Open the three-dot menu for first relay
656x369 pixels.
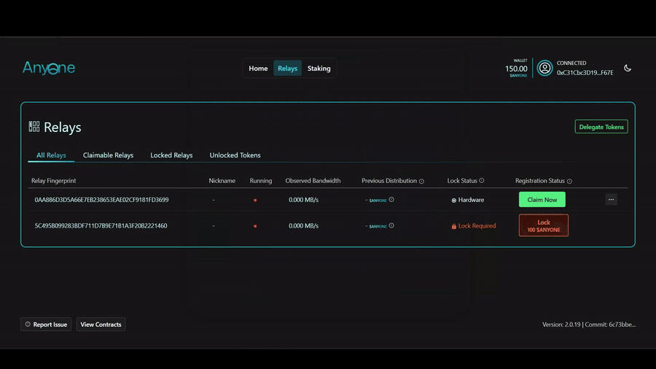(611, 200)
